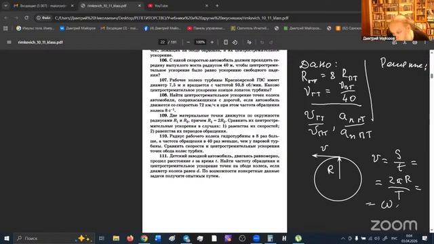Click the fit to page icon

click(226, 42)
